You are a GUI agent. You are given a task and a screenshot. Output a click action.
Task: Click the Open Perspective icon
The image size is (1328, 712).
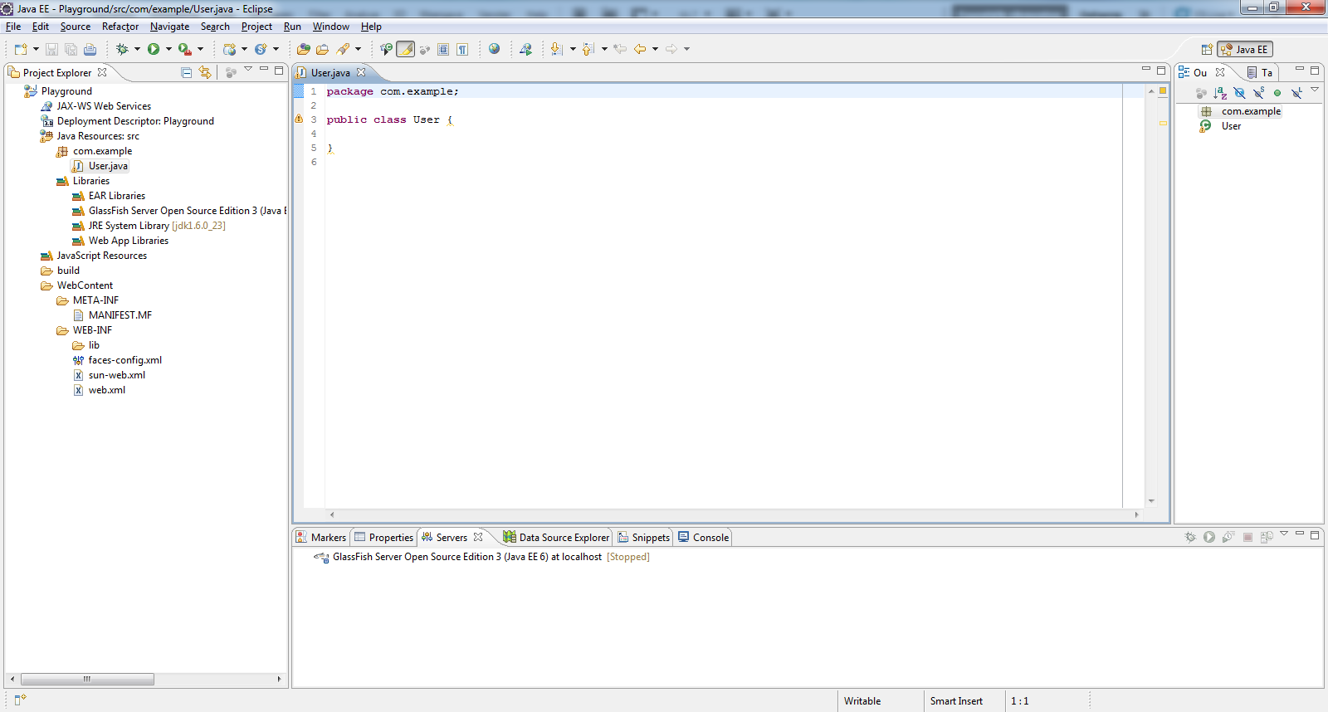1207,50
